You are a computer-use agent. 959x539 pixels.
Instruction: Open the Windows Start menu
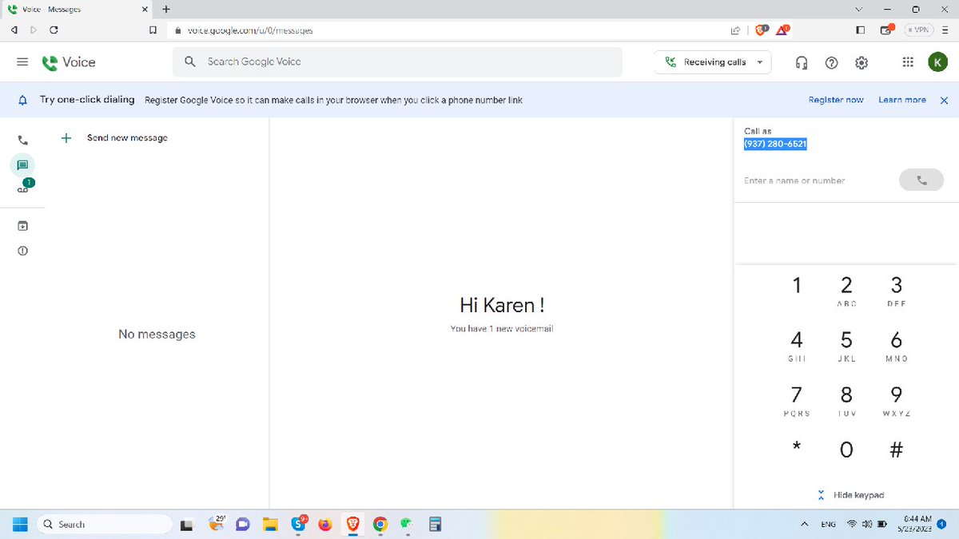[20, 524]
